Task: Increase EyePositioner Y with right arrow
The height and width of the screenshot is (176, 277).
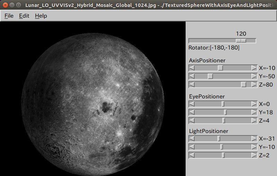Action: click(254, 112)
